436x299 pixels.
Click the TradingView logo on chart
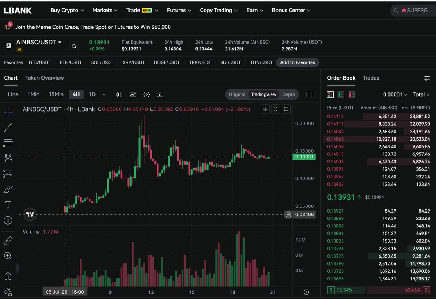[x=31, y=214]
